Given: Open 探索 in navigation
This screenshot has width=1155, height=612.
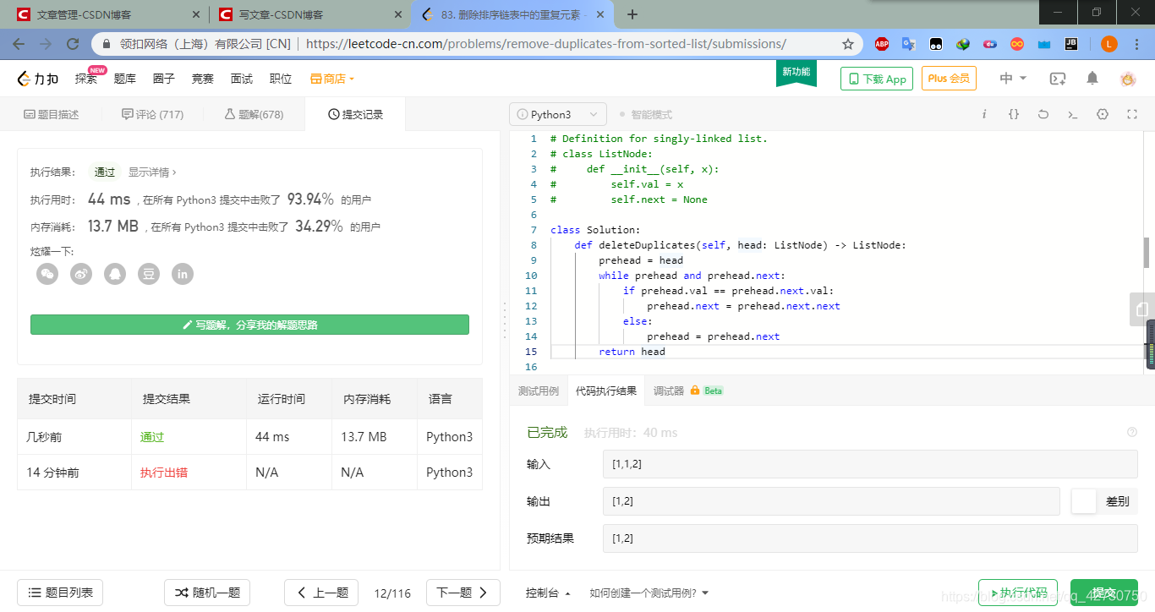Looking at the screenshot, I should (x=86, y=79).
